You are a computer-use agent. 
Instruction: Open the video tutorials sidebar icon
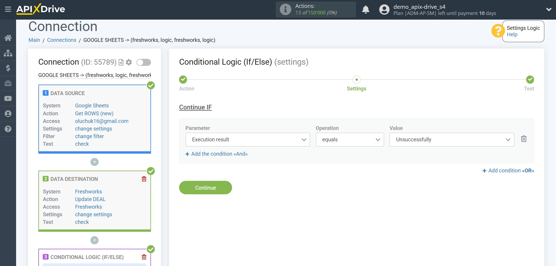[8, 99]
